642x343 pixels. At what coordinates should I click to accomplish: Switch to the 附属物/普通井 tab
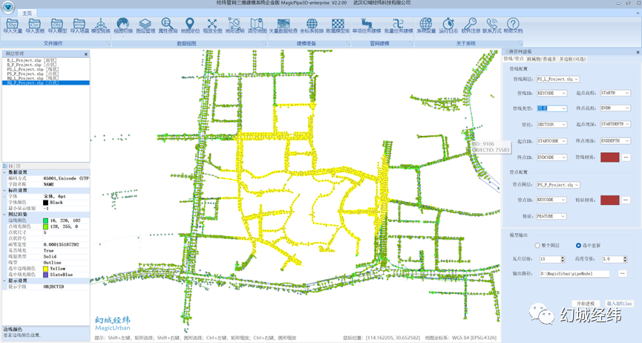[541, 59]
